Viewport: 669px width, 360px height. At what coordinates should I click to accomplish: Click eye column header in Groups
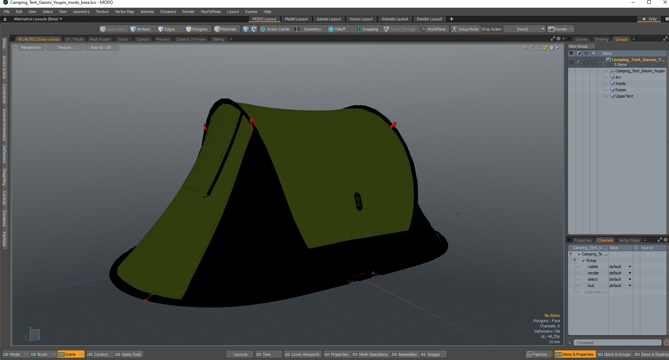point(571,53)
